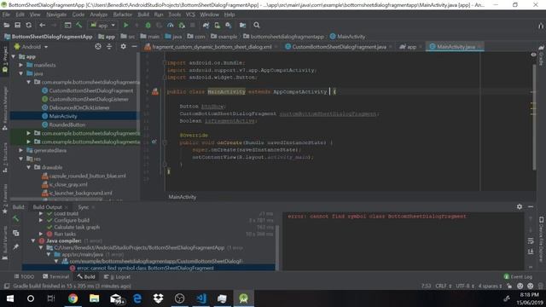Open the Event Log
This screenshot has height=307, width=546.
point(518,276)
